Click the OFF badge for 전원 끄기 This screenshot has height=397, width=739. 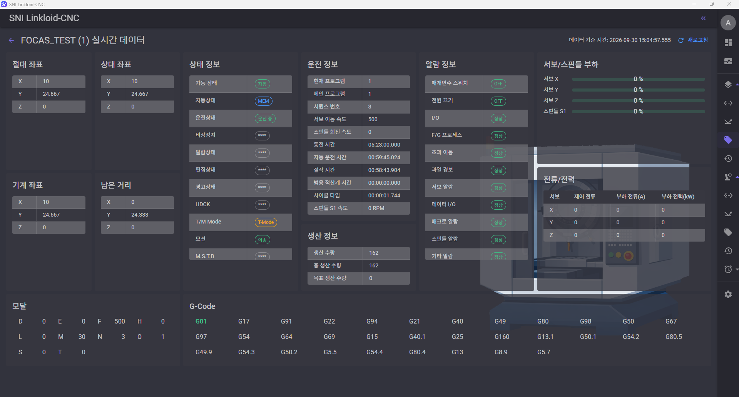click(498, 101)
